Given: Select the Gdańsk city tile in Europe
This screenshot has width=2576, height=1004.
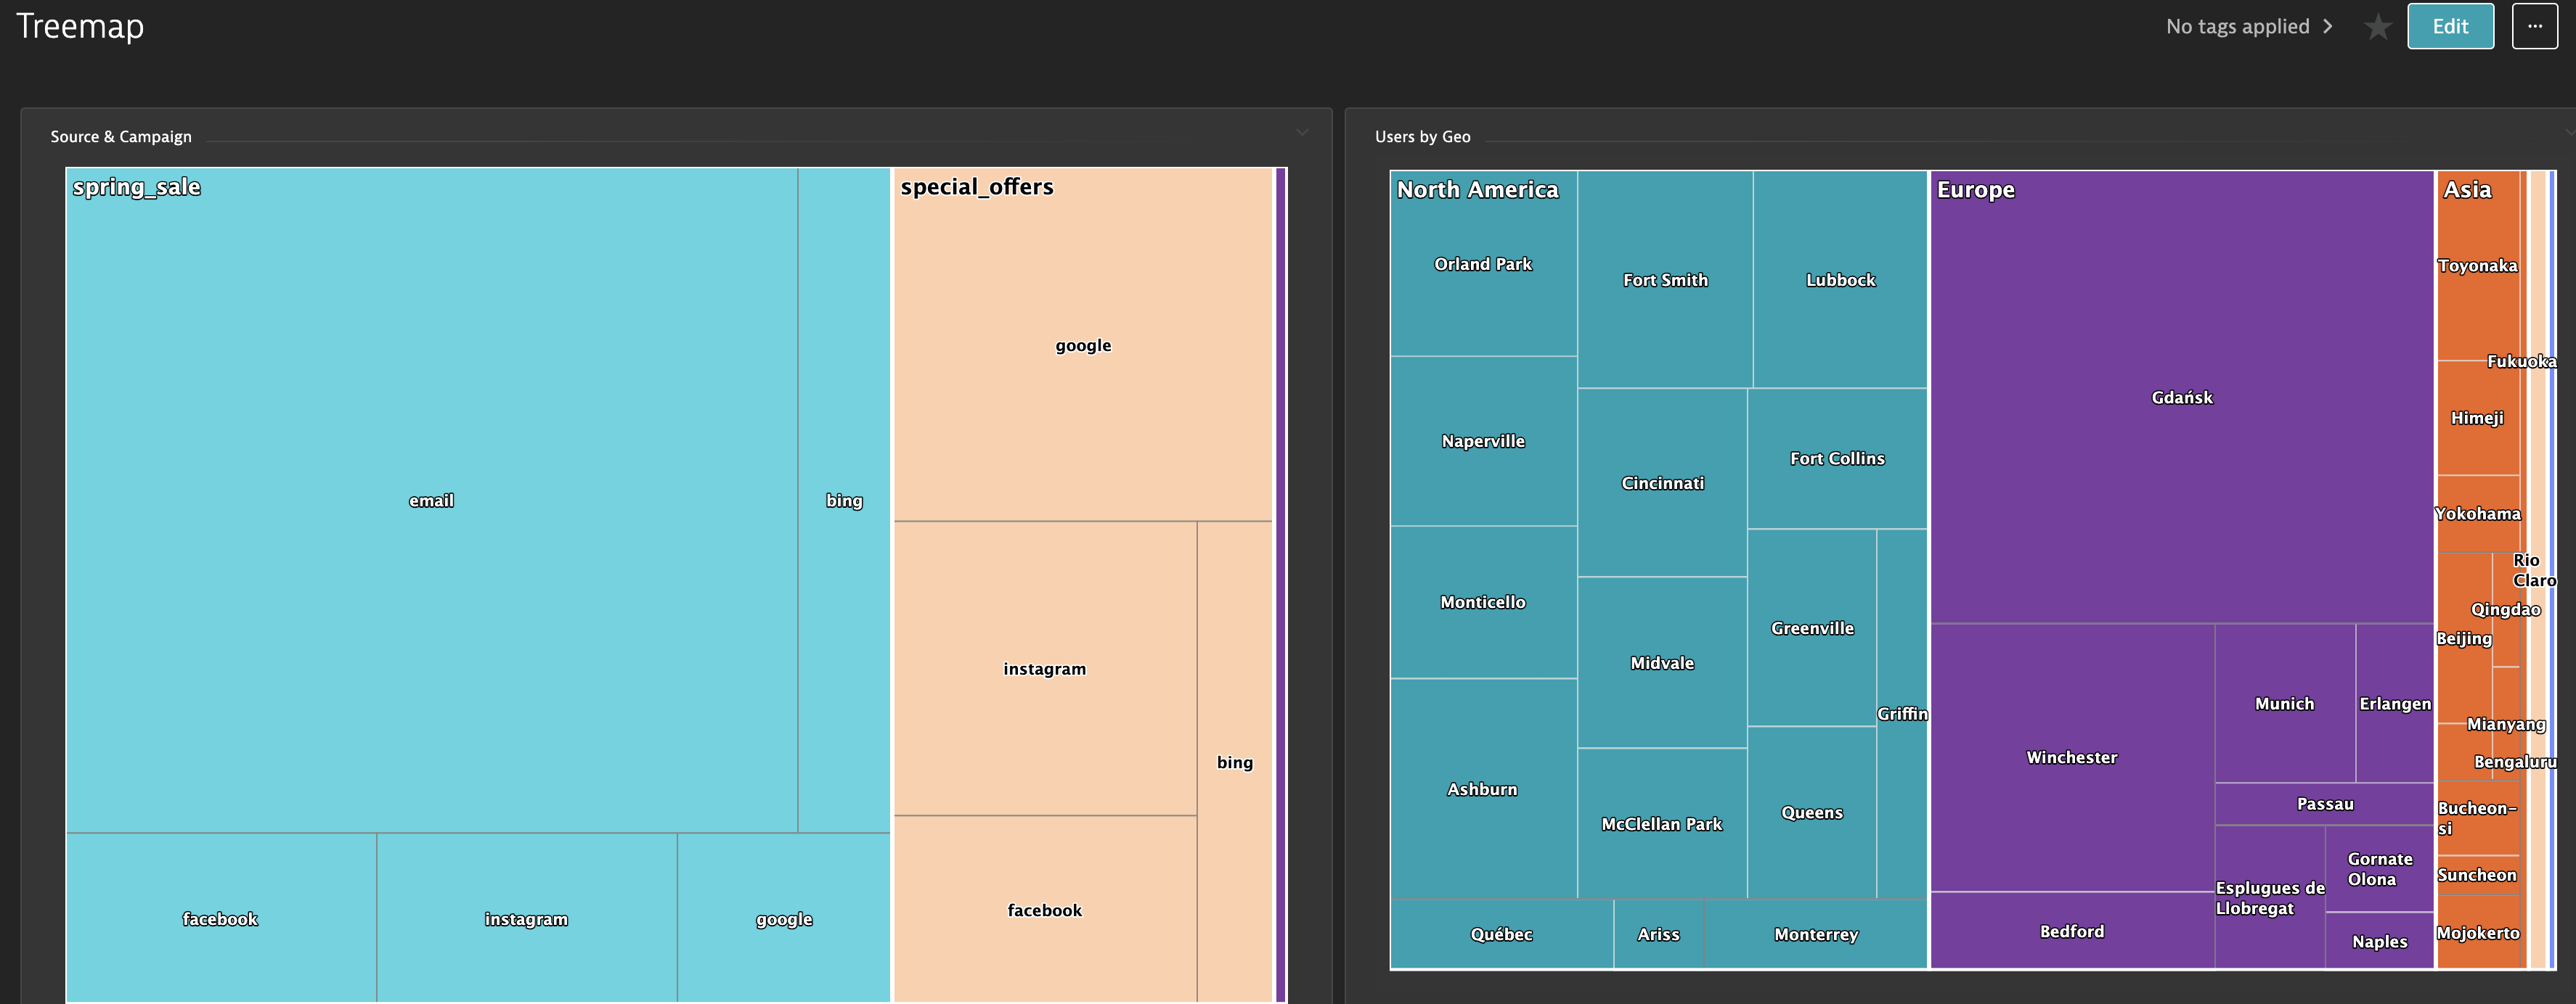Looking at the screenshot, I should point(2178,395).
